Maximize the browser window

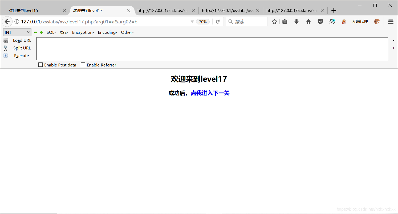coord(375,5)
